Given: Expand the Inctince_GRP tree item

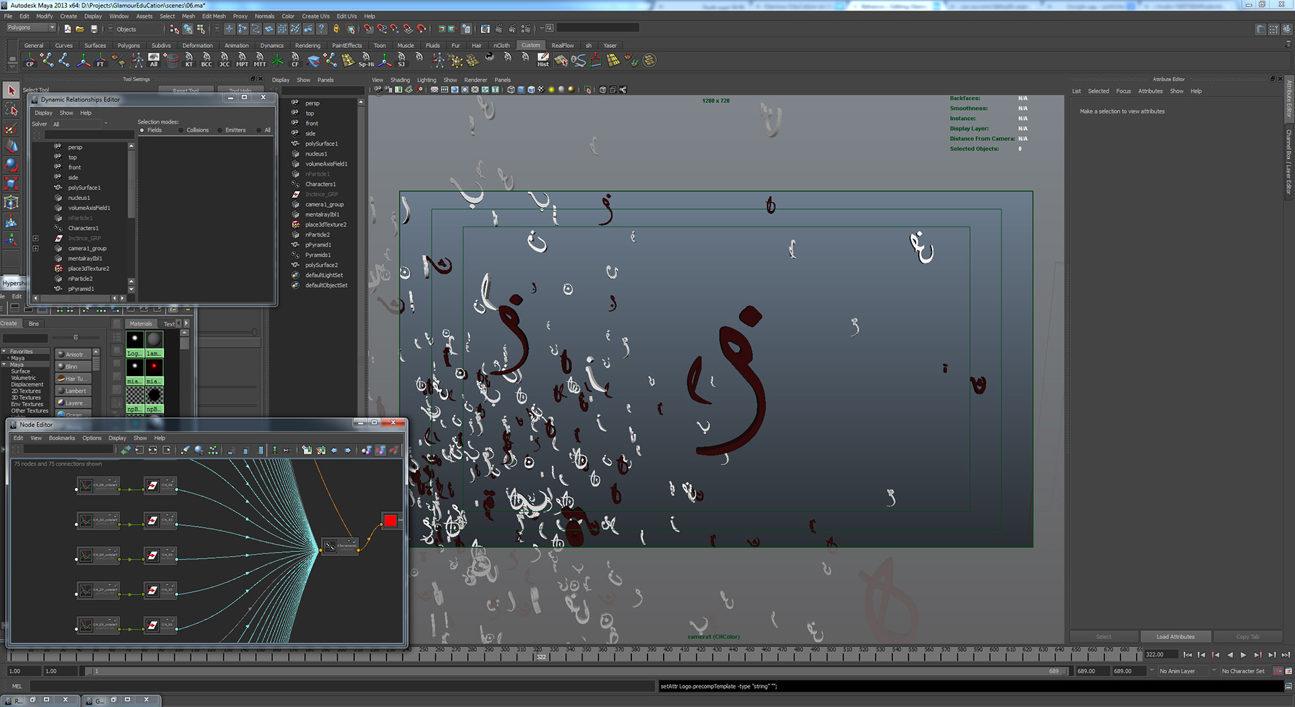Looking at the screenshot, I should click(36, 239).
